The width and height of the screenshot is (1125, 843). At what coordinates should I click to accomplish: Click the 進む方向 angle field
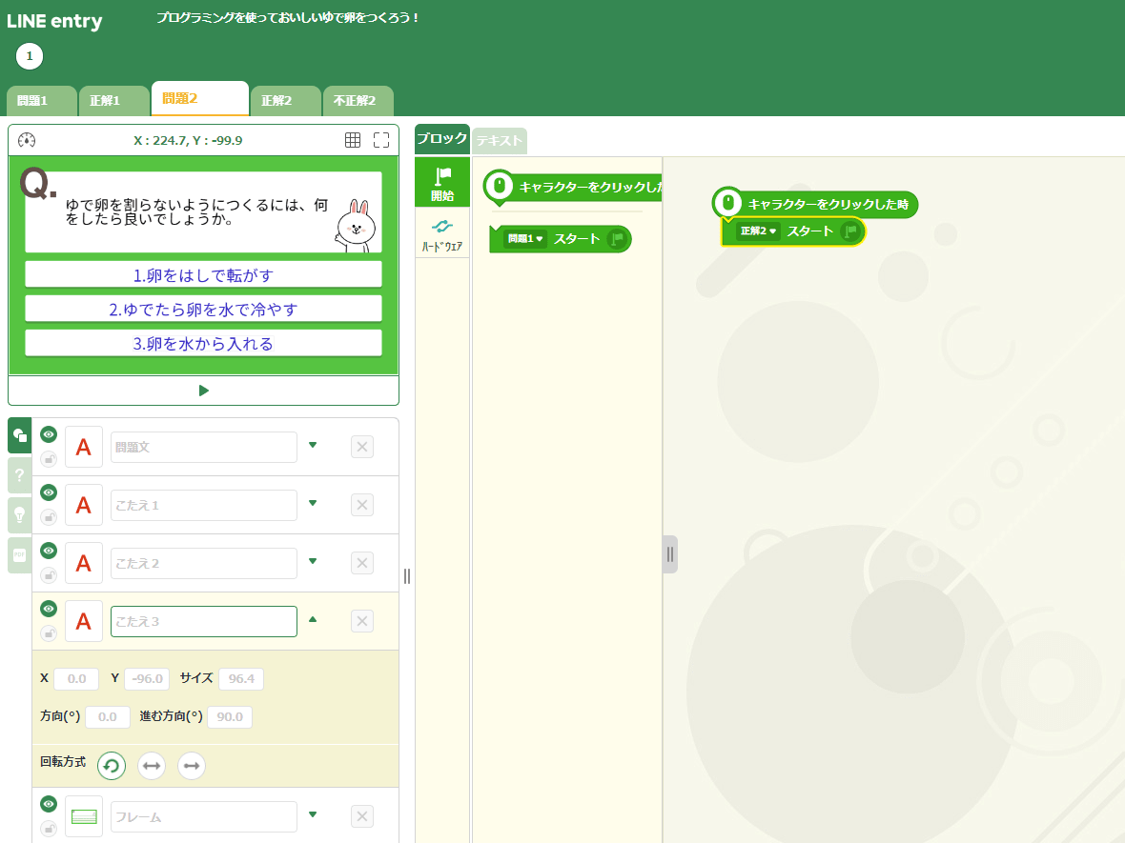click(x=230, y=717)
